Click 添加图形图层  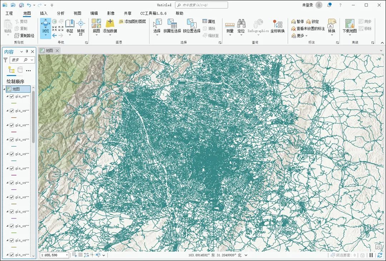point(132,22)
